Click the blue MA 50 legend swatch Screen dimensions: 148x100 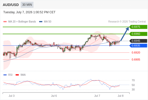41,22
